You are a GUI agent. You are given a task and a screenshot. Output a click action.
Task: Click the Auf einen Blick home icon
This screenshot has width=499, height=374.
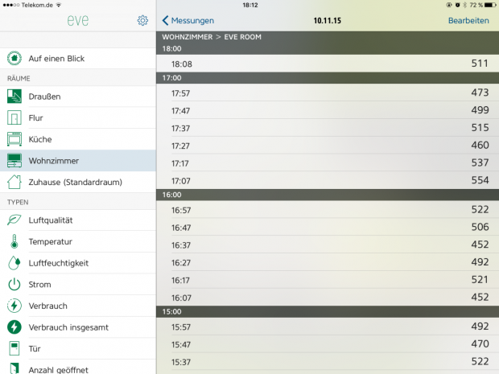(x=14, y=58)
